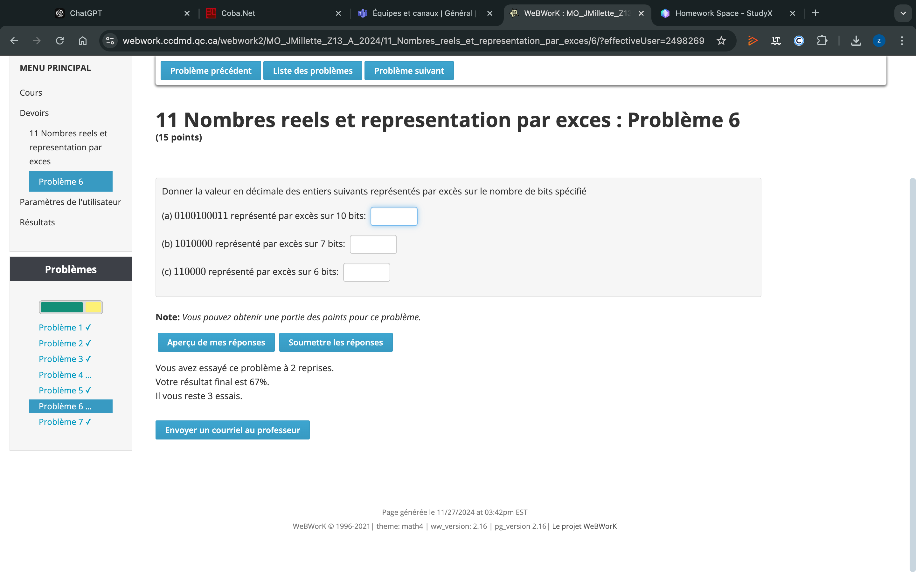Expand the tab search dropdown arrow
The height and width of the screenshot is (572, 916).
(x=903, y=13)
